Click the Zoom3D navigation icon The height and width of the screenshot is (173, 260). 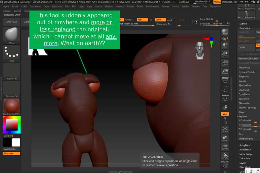tap(225, 147)
